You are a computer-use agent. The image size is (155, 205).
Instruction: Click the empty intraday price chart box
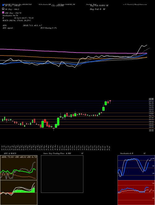point(62,174)
